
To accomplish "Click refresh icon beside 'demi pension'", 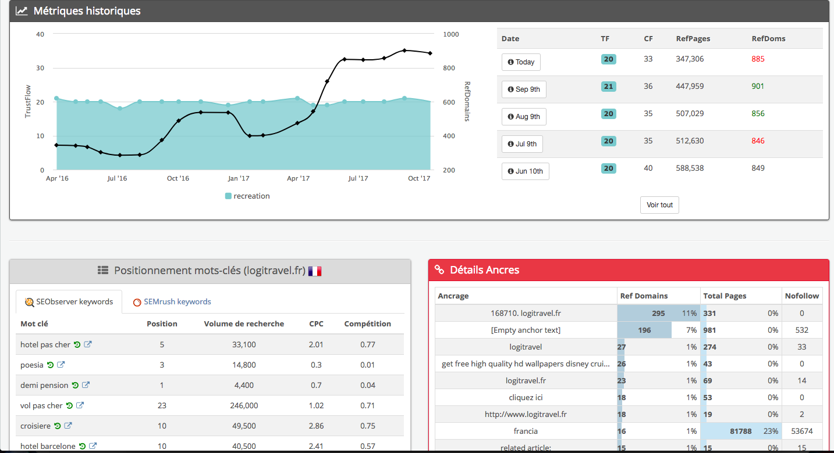I will point(74,386).
